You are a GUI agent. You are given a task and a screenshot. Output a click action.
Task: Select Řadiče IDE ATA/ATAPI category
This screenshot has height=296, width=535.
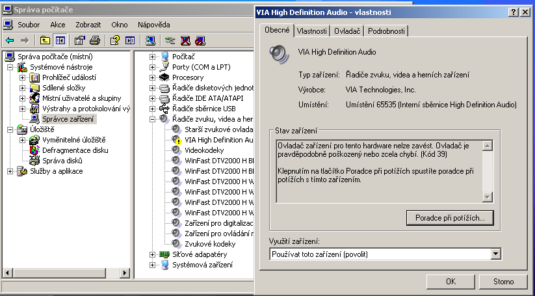pos(208,98)
